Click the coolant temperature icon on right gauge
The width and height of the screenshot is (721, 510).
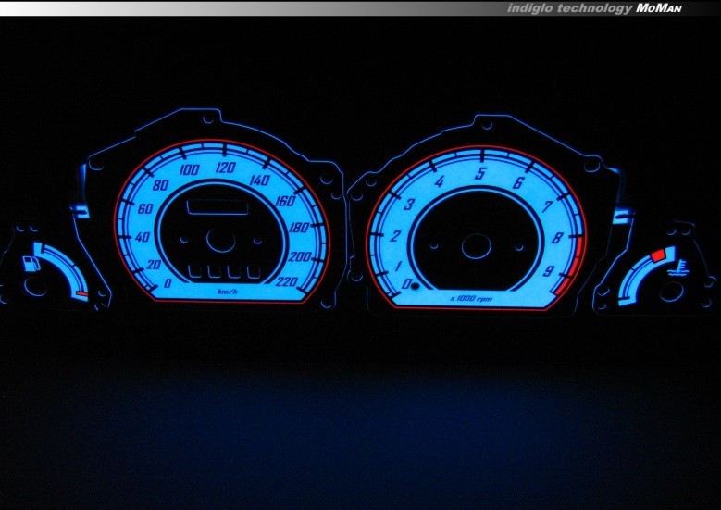click(682, 271)
